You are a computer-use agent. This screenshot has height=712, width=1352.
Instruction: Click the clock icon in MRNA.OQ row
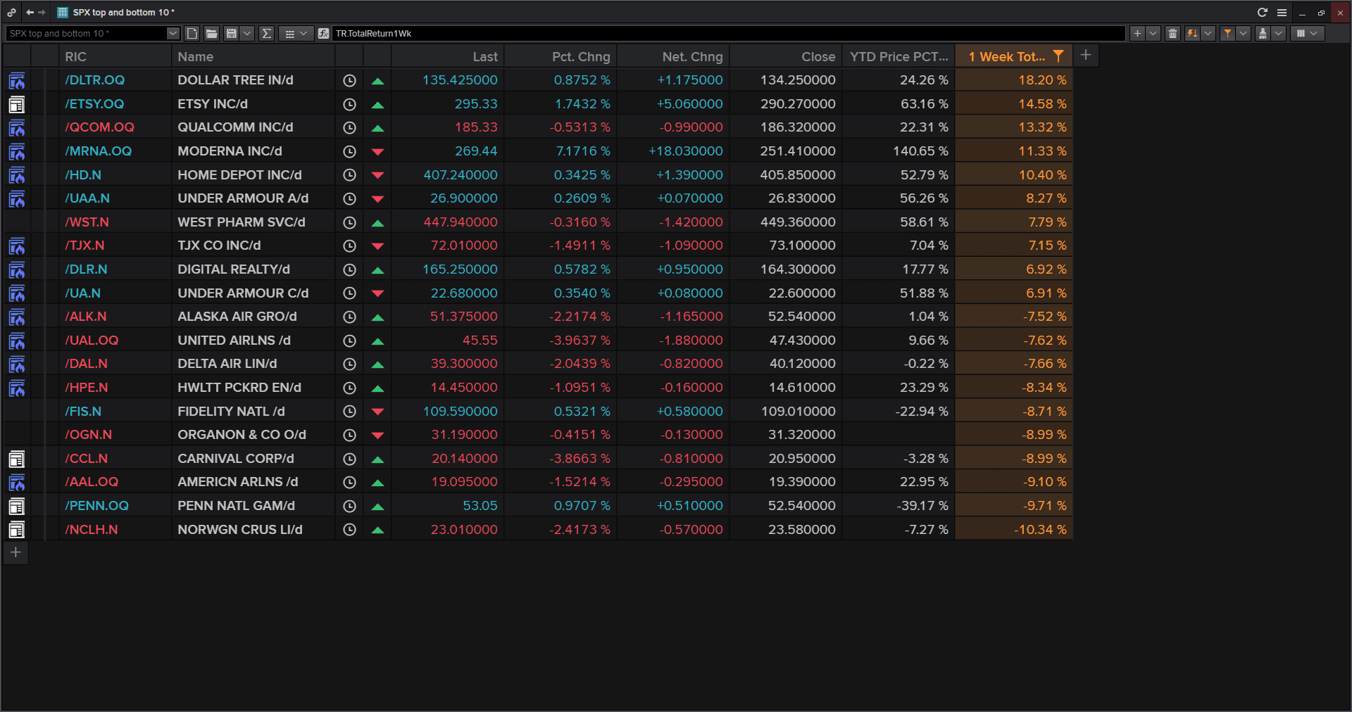349,151
